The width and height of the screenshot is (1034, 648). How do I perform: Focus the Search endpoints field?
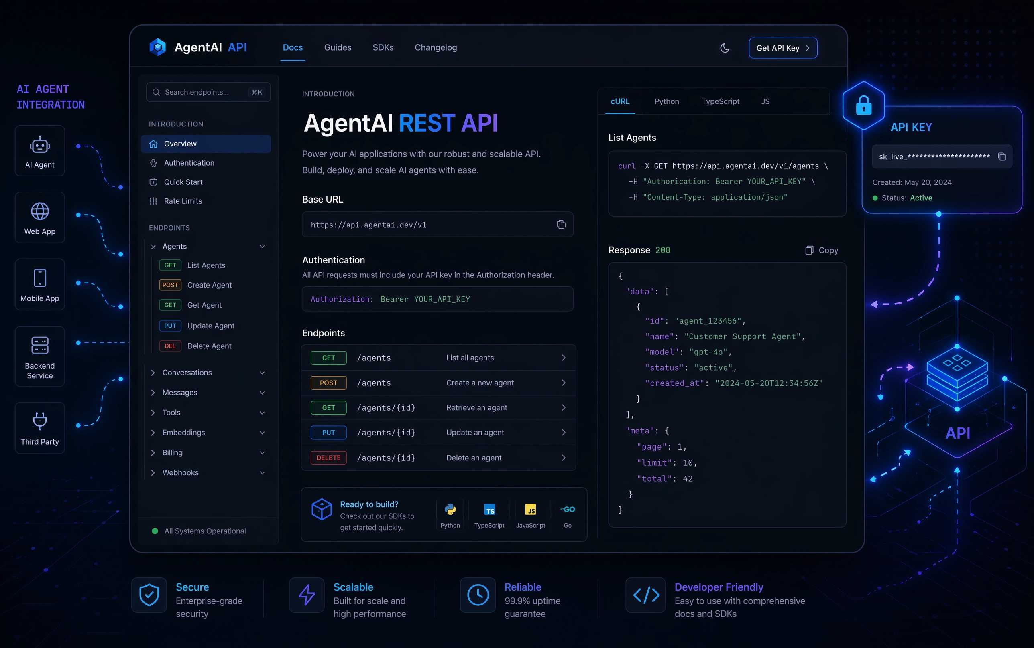click(x=208, y=92)
